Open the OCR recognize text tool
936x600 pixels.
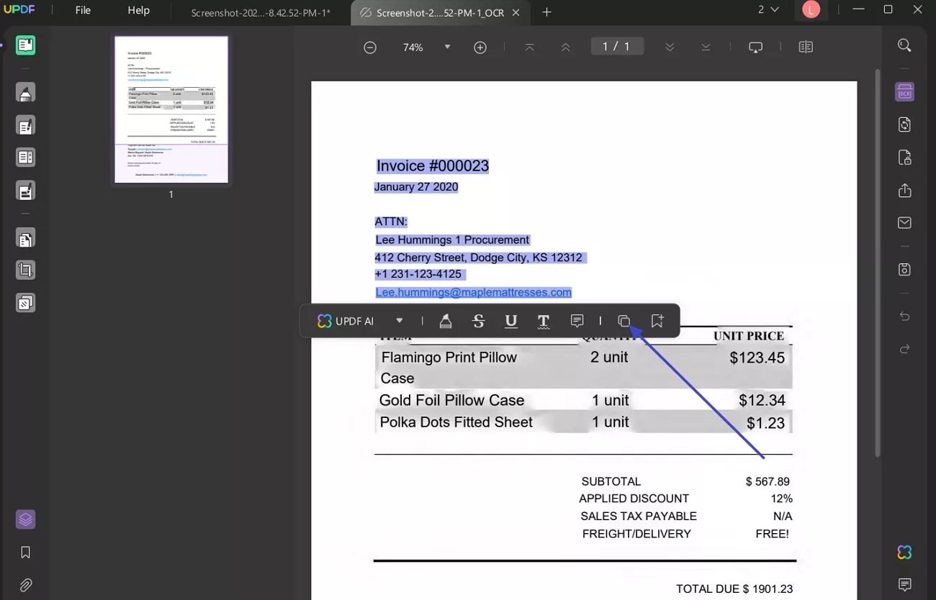pyautogui.click(x=904, y=92)
